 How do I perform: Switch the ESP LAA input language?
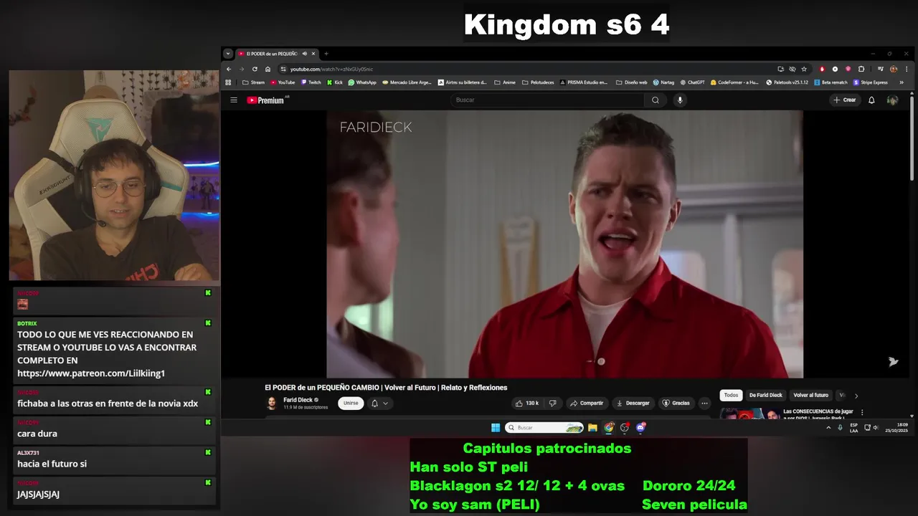(x=853, y=428)
